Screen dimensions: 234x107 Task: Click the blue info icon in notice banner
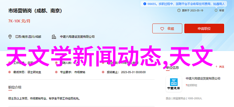tap(145, 4)
